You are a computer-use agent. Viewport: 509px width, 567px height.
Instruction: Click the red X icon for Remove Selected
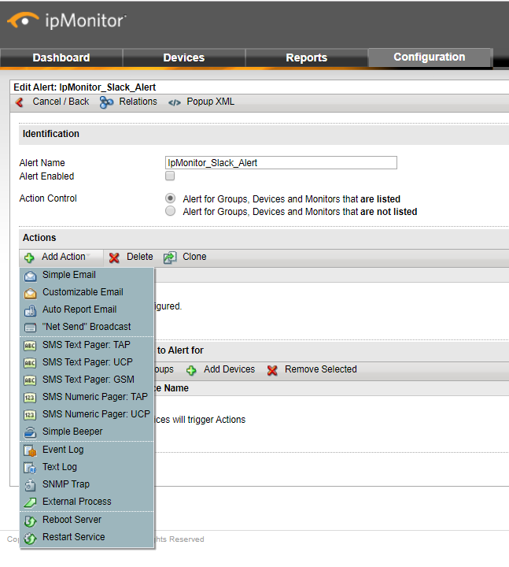[x=272, y=370]
